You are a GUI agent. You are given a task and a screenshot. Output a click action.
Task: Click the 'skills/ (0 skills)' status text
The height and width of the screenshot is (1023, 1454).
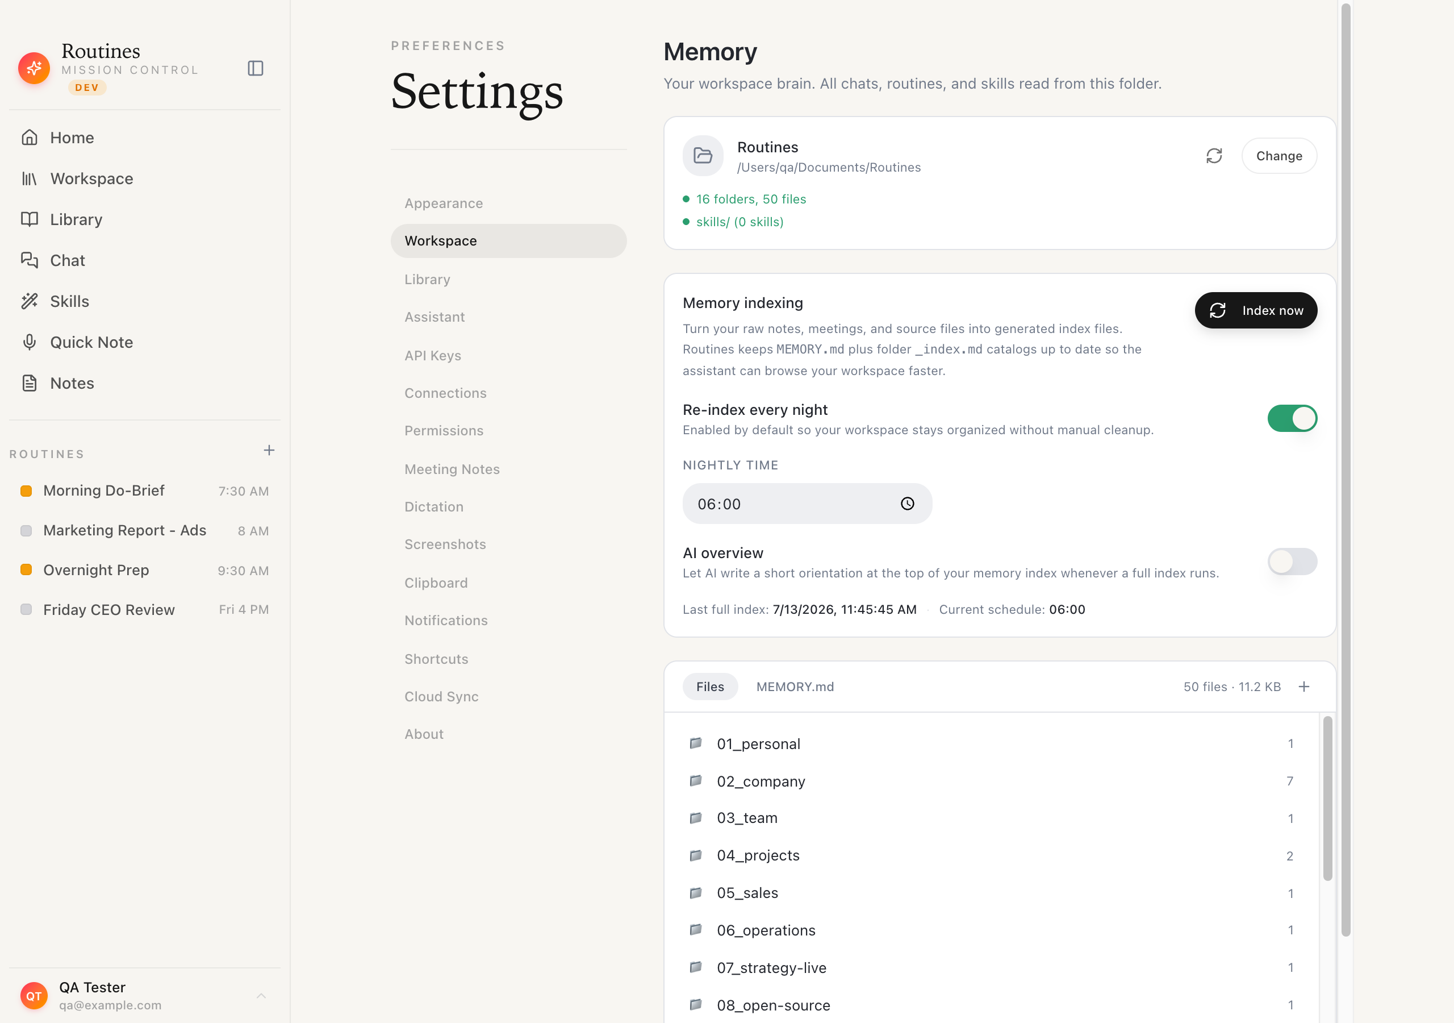[x=739, y=222]
